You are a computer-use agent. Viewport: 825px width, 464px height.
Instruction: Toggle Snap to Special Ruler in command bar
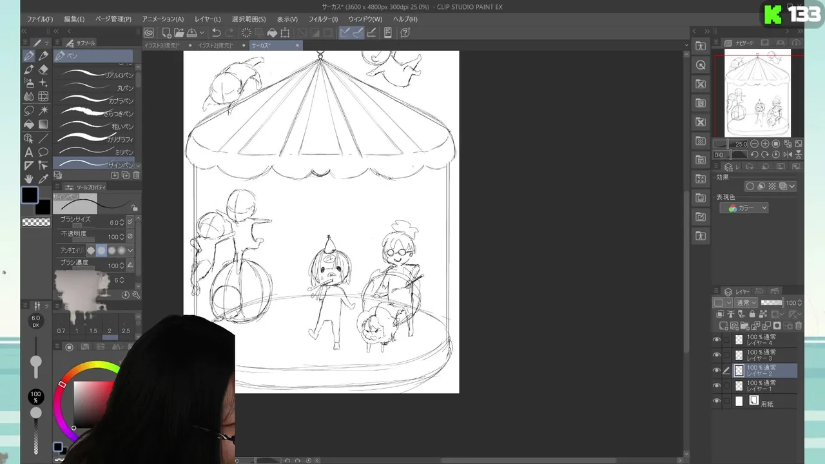coord(358,33)
